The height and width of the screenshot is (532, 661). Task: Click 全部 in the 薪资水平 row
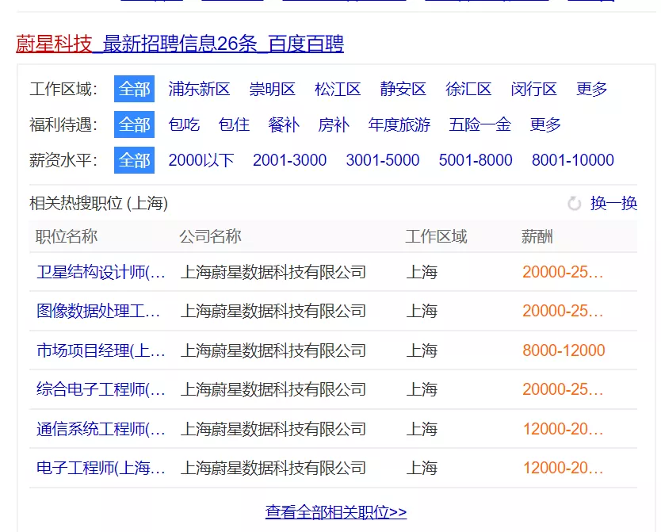(x=134, y=160)
